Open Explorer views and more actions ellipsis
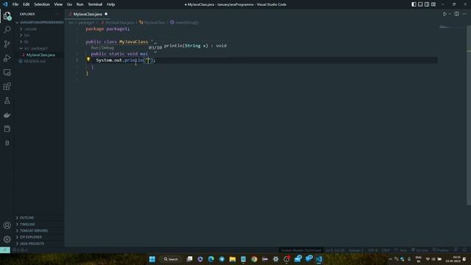This screenshot has height=265, width=471. click(57, 14)
